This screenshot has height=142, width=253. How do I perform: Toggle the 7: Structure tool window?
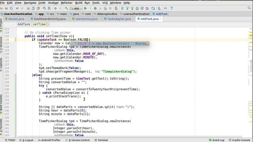point(1,45)
